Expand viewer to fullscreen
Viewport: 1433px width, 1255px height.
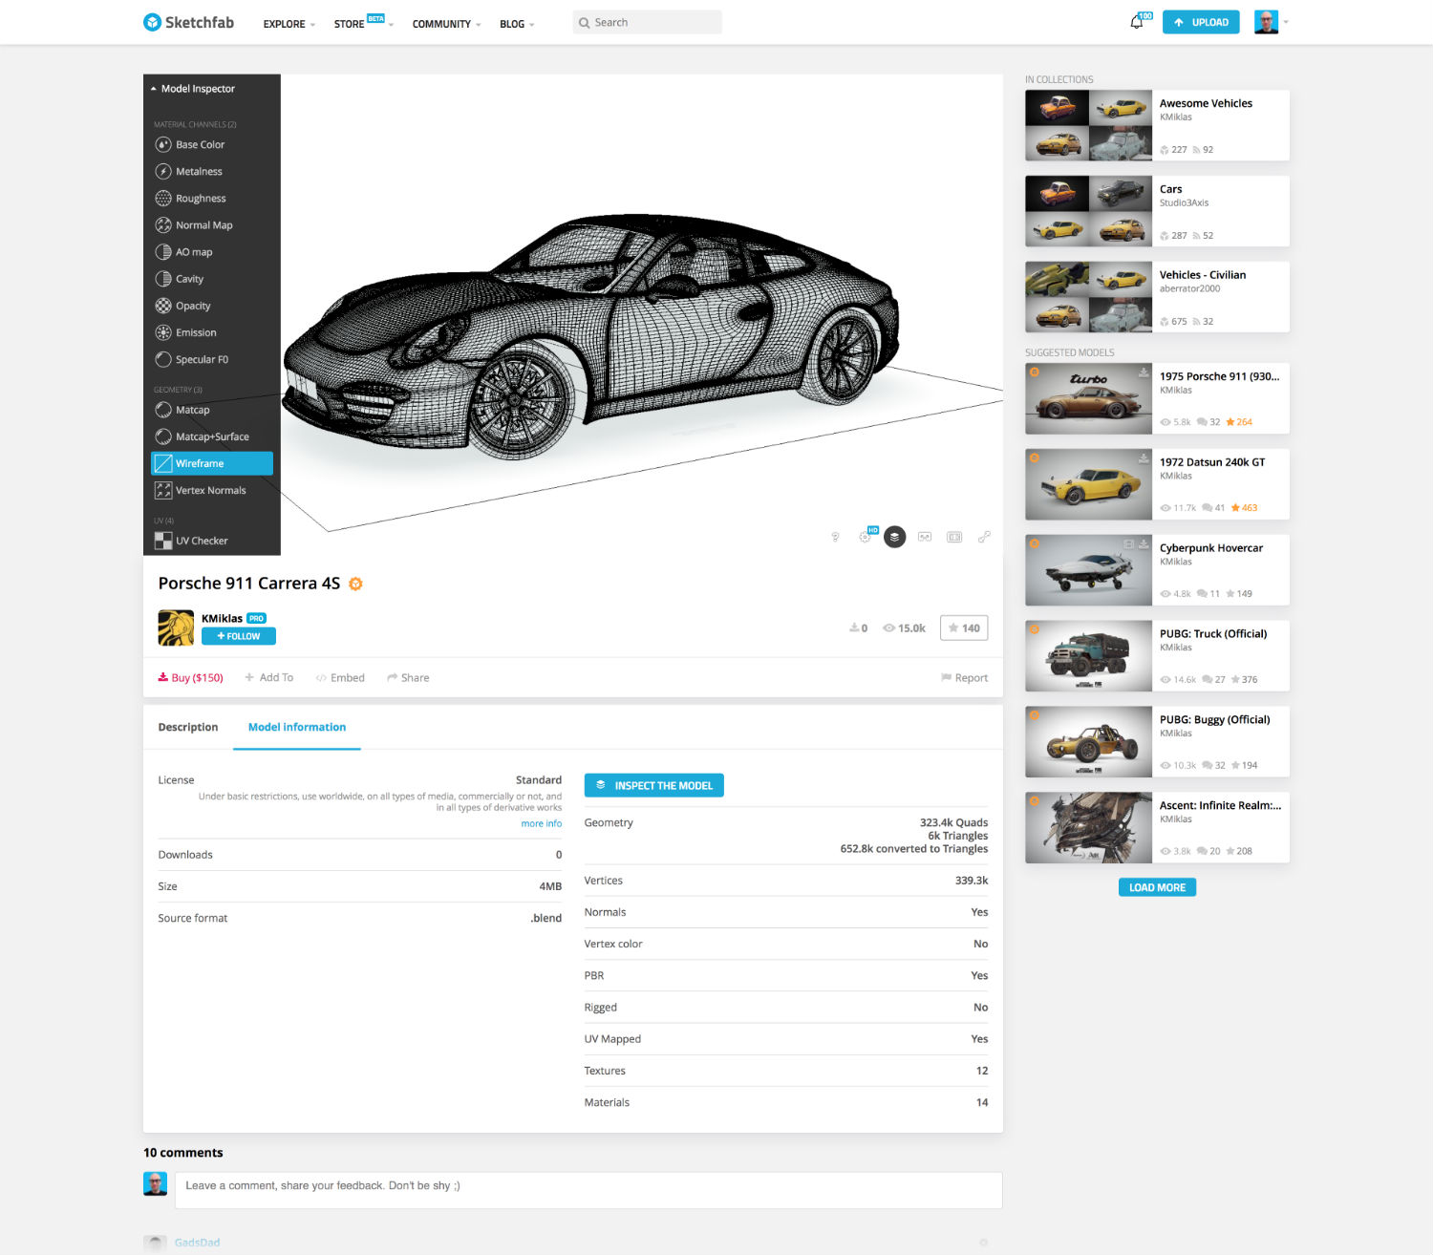point(984,537)
